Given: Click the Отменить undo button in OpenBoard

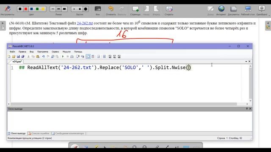Looking at the screenshot, I should [x=111, y=10].
